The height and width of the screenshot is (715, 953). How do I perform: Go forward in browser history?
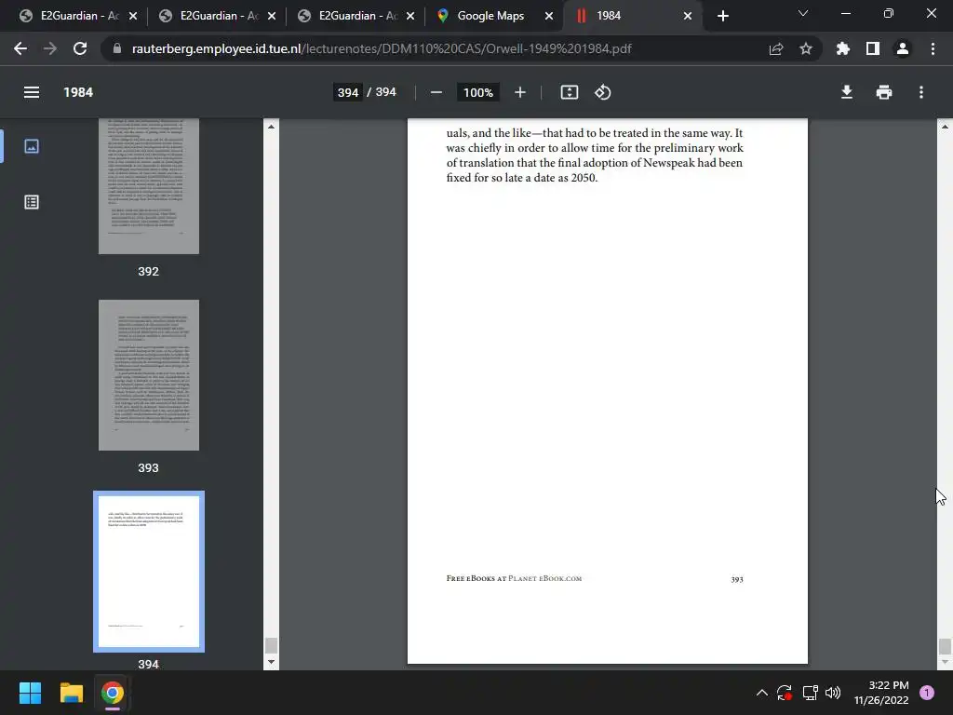pyautogui.click(x=50, y=48)
